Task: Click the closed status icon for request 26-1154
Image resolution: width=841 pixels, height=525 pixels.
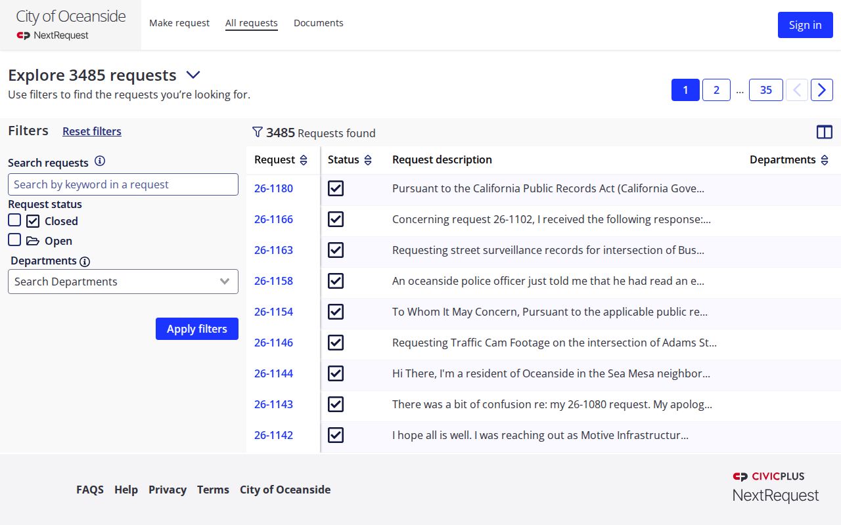Action: coord(336,312)
